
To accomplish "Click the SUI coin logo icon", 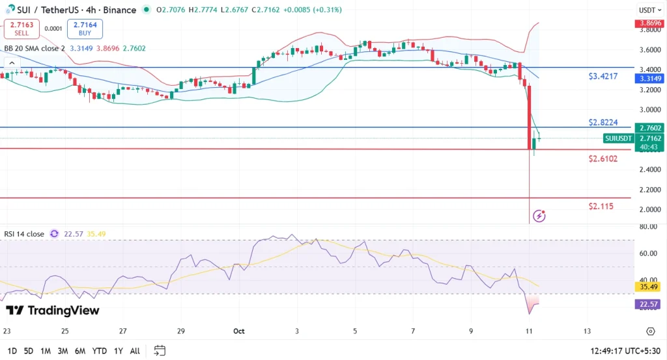I will tap(10, 10).
